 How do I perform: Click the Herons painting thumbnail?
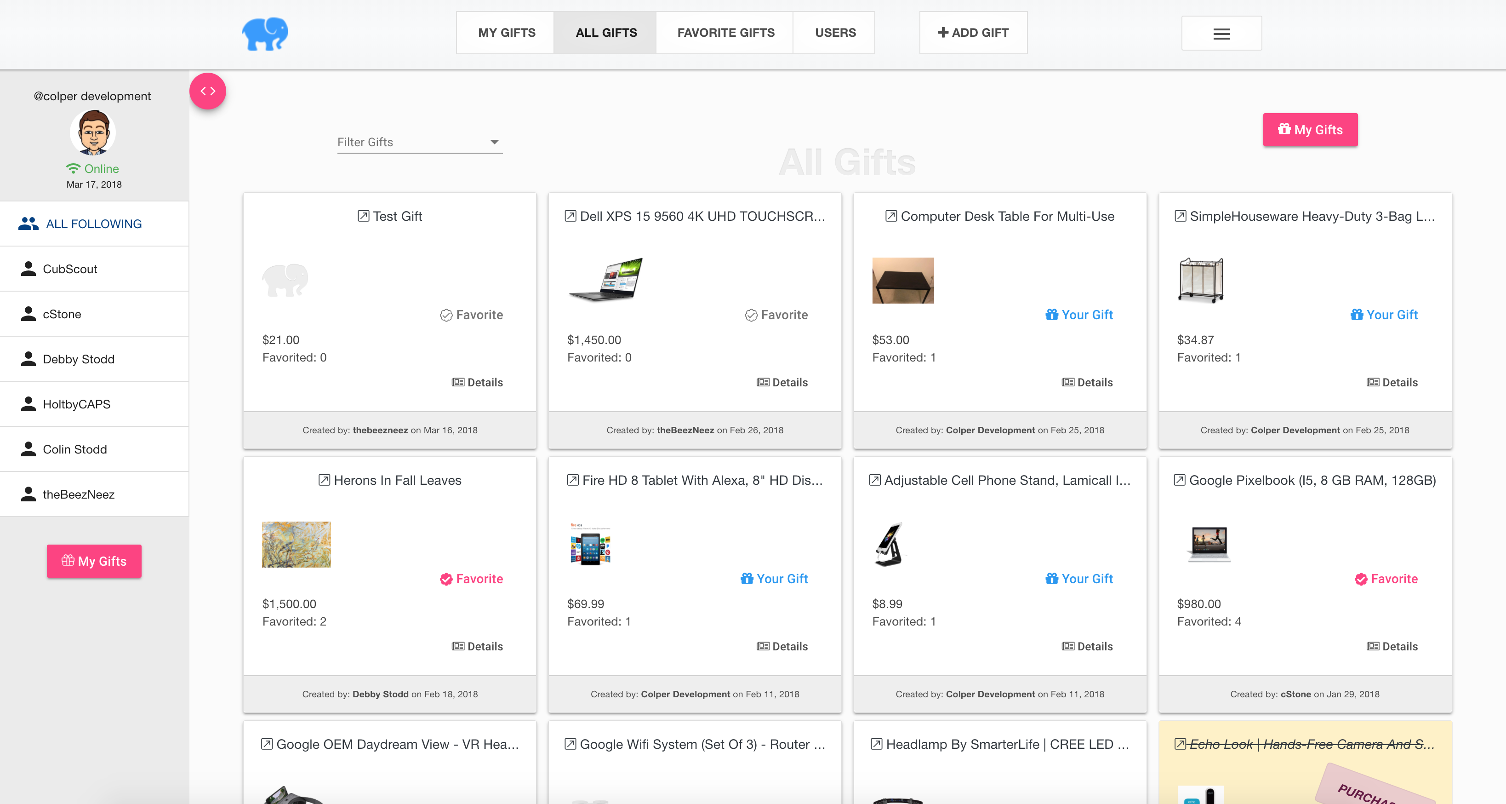coord(297,544)
